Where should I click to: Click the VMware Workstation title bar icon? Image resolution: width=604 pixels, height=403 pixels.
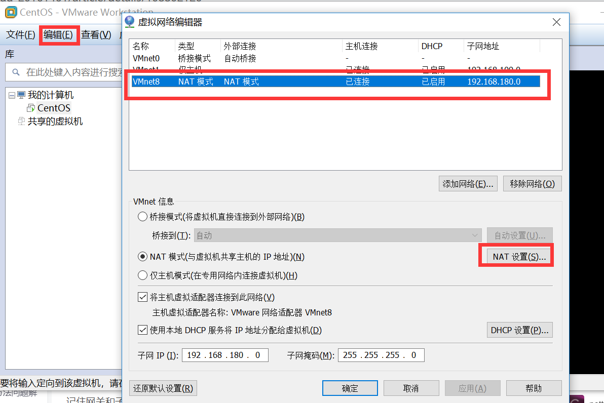[11, 12]
